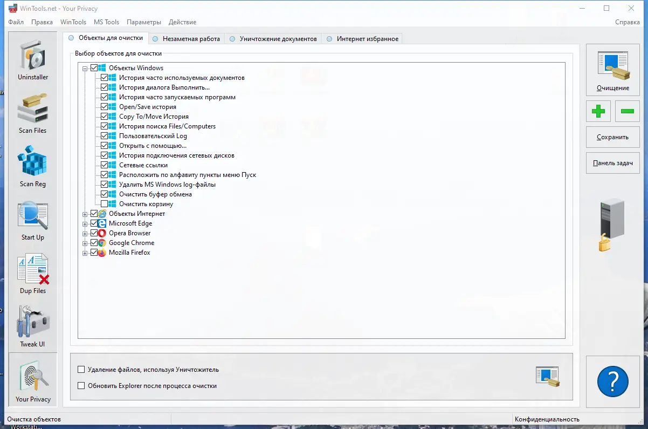Click the Windows icon beside Очистить корзину
Image resolution: width=648 pixels, height=429 pixels.
112,204
